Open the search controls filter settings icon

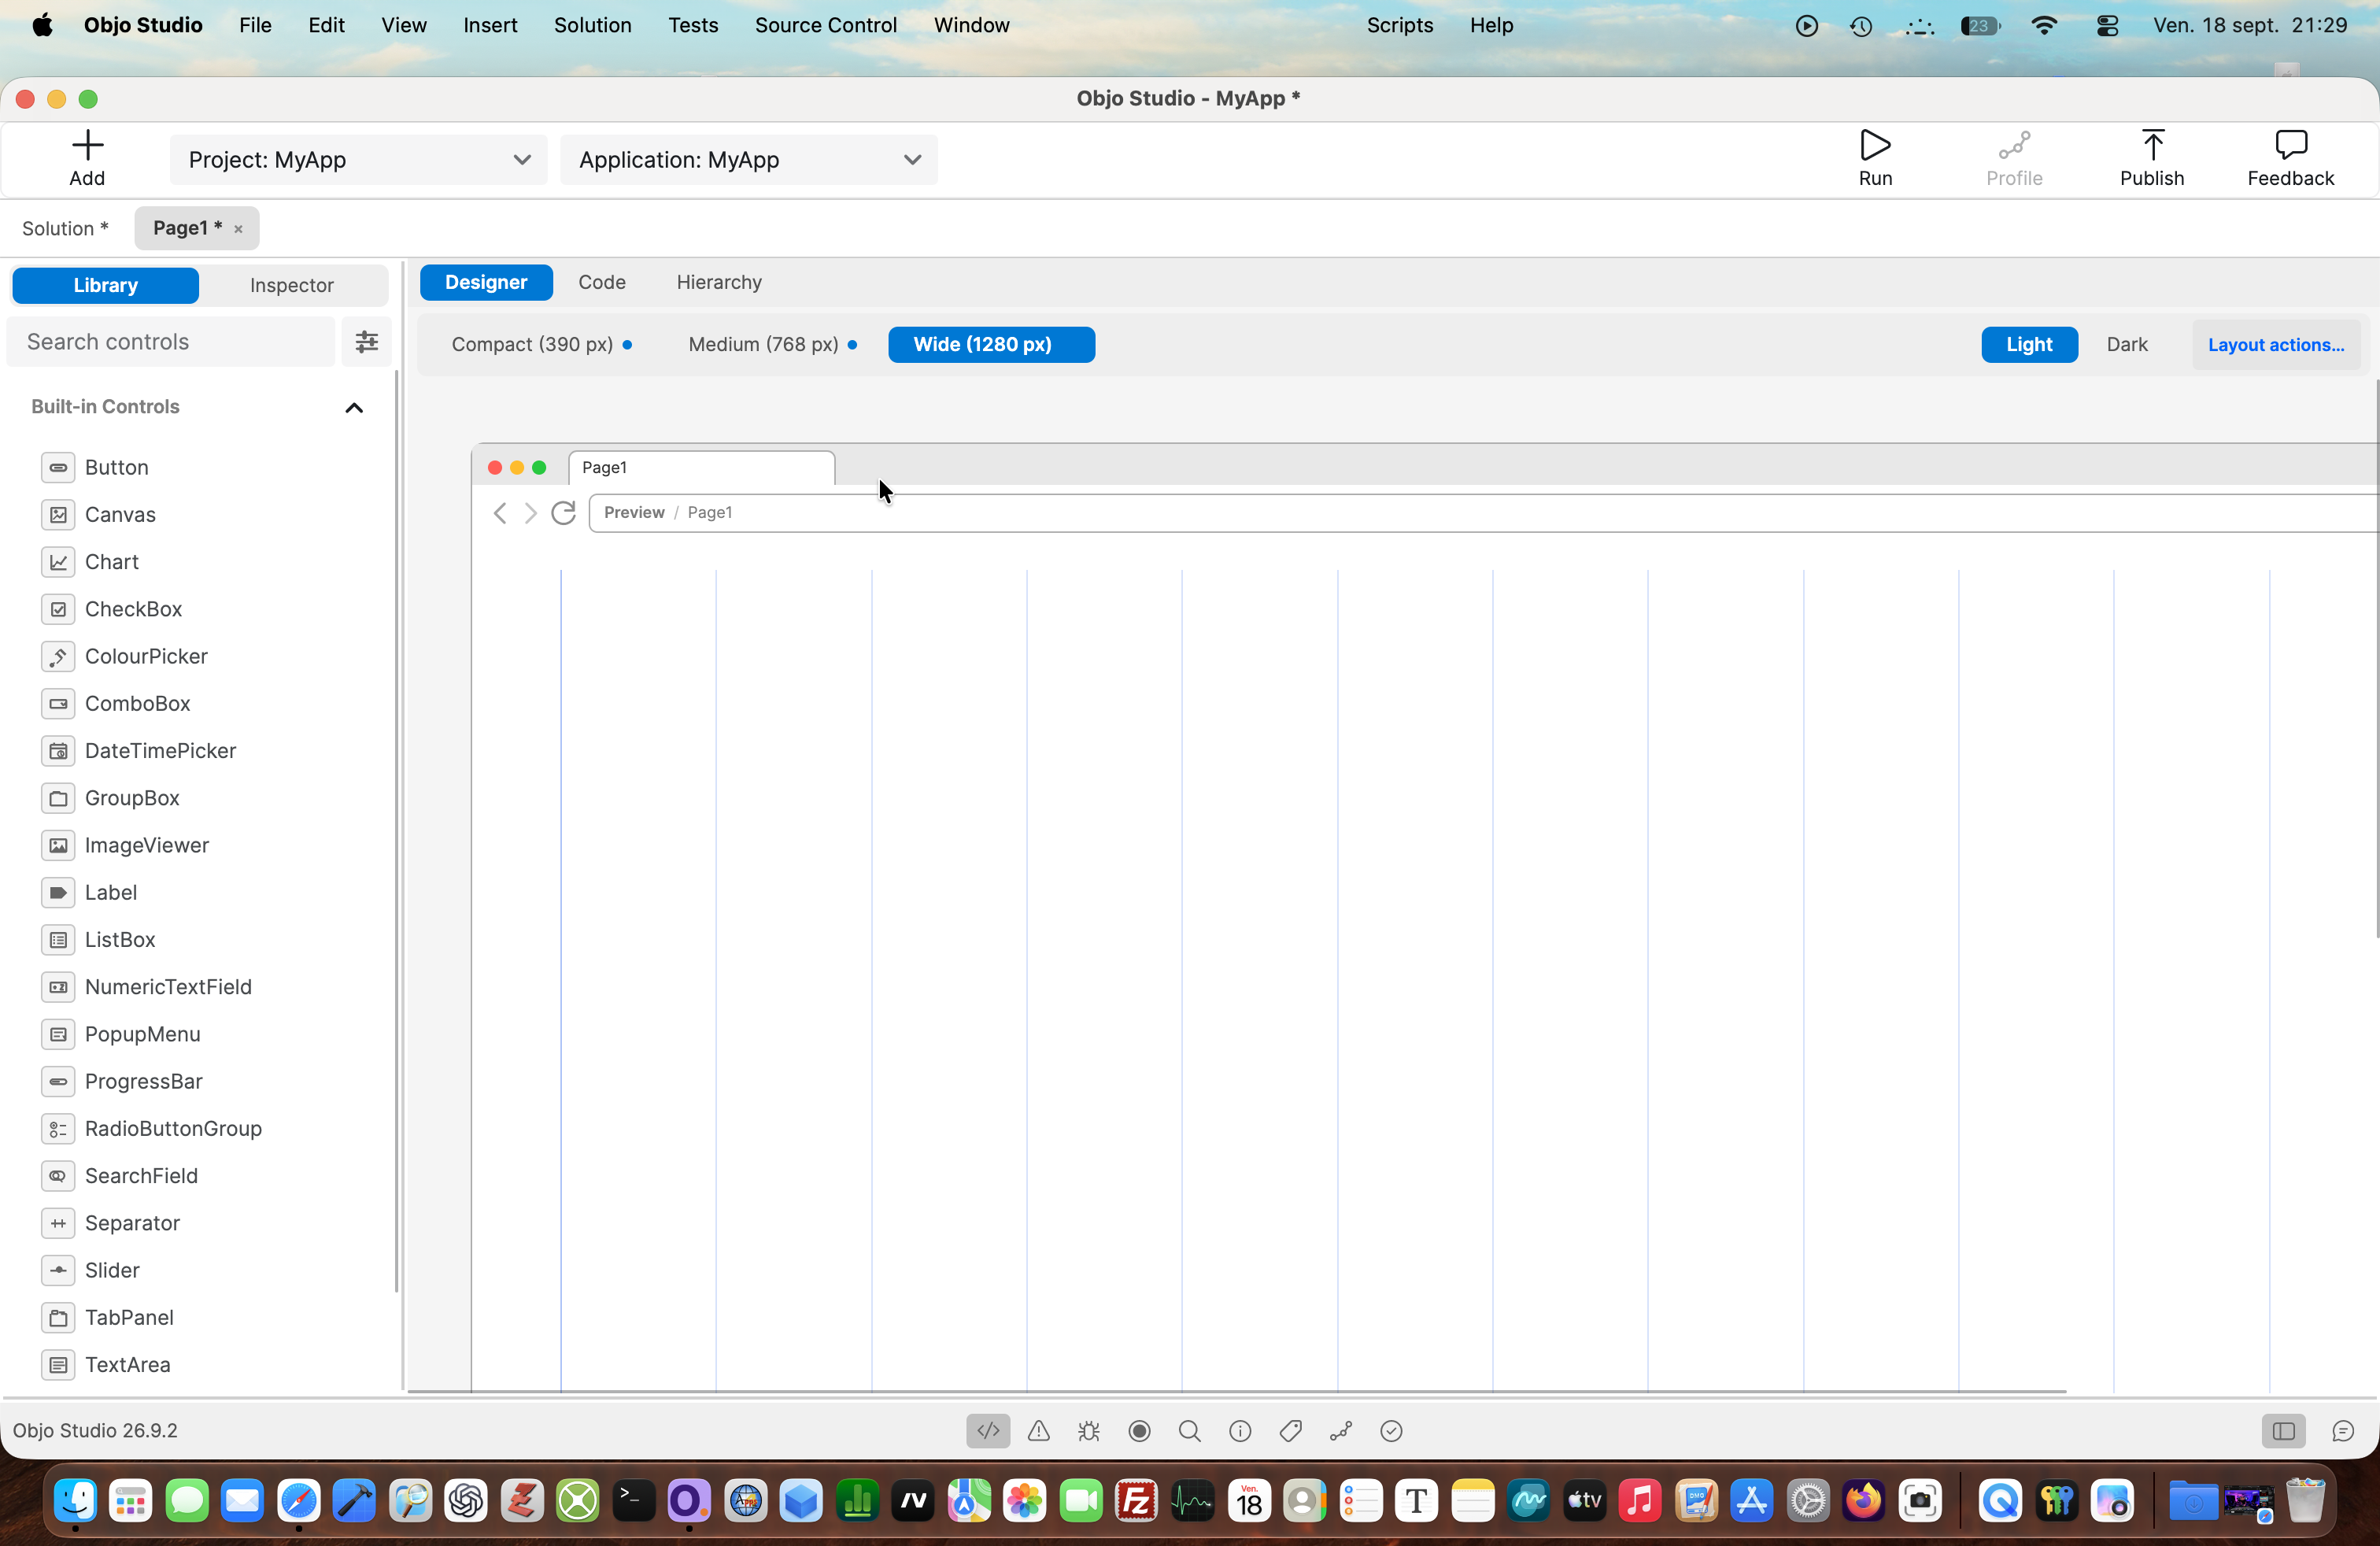click(x=367, y=342)
